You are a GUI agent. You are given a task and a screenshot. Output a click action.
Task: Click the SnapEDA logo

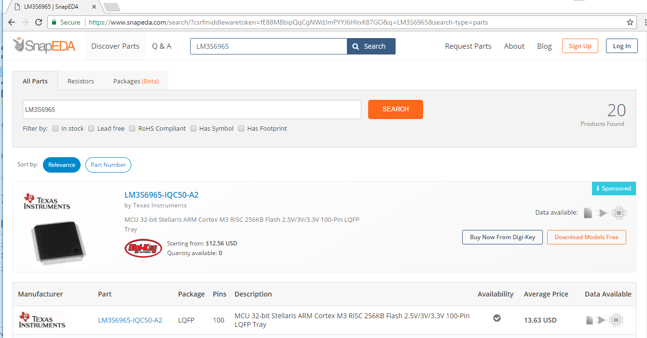point(44,45)
